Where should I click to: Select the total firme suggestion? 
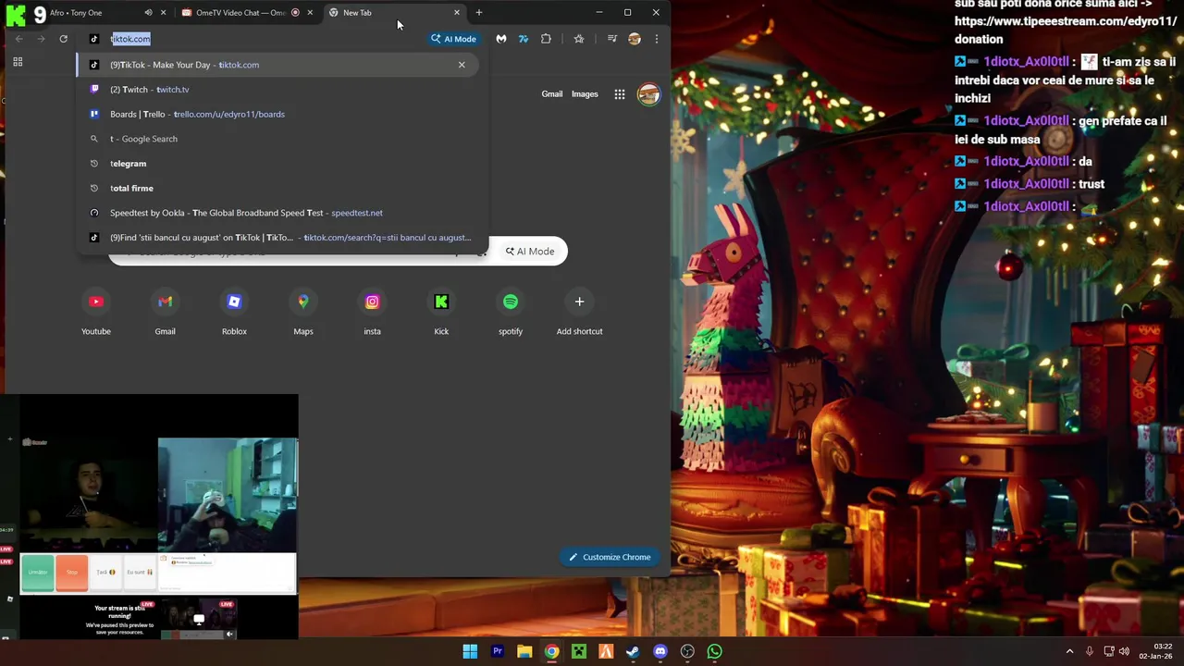[277, 188]
